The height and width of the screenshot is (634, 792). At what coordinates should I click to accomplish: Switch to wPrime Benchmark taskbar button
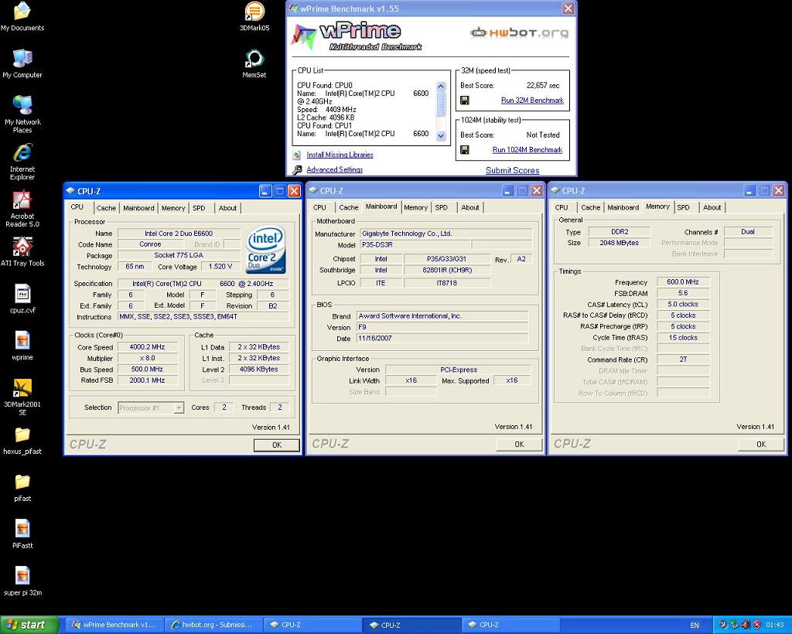114,625
